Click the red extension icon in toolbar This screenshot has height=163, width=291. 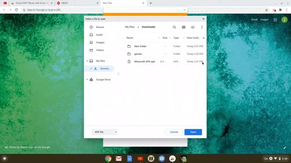(x=274, y=10)
